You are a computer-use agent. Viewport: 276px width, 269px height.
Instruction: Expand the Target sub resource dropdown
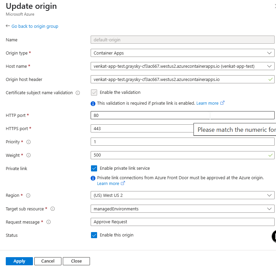click(183, 209)
